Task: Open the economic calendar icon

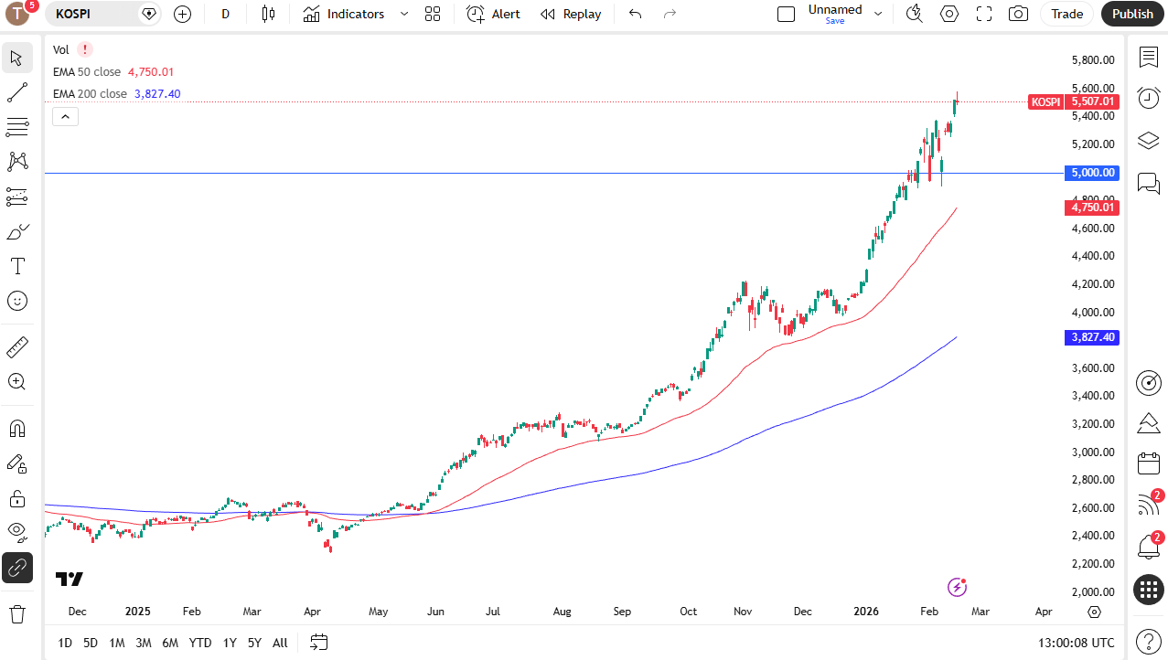Action: pyautogui.click(x=1149, y=463)
